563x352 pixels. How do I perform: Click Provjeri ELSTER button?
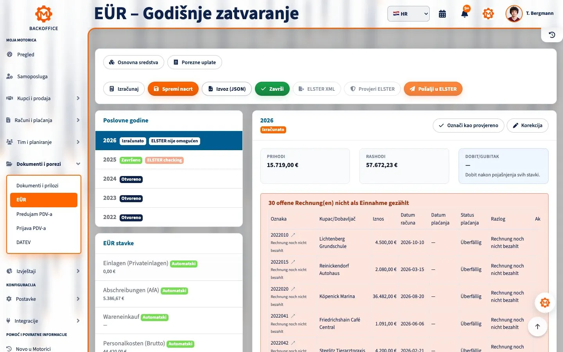(372, 89)
